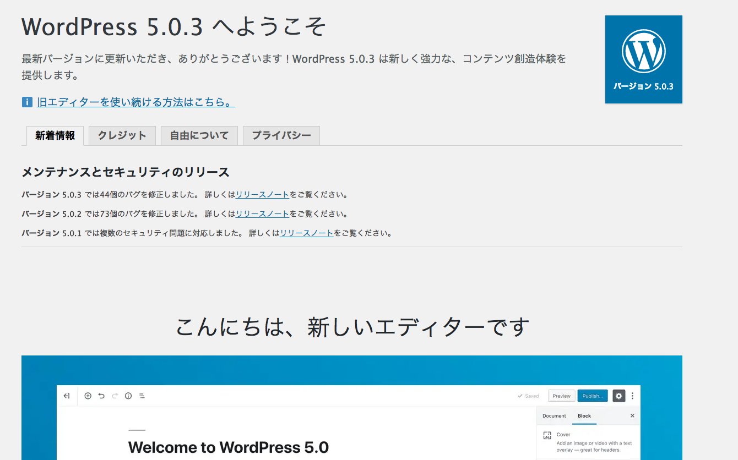Image resolution: width=738 pixels, height=460 pixels.
Task: Click the Cover block icon in sidebar
Action: pyautogui.click(x=547, y=435)
